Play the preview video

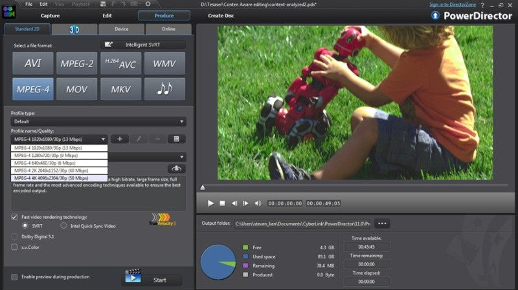(210, 203)
